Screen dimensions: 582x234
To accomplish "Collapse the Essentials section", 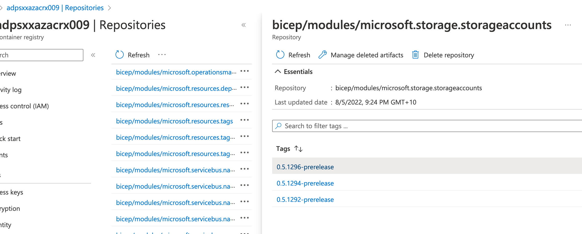I will coord(278,72).
